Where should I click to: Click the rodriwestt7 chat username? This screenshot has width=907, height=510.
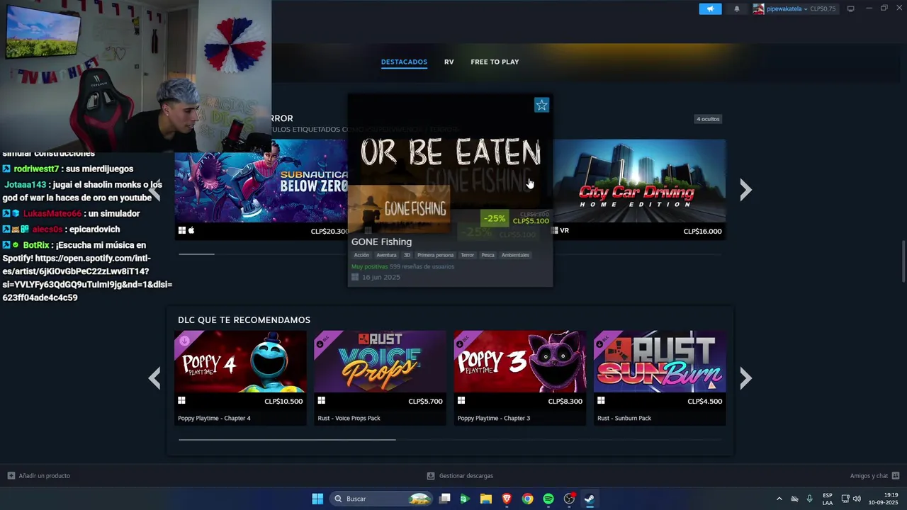(36, 169)
